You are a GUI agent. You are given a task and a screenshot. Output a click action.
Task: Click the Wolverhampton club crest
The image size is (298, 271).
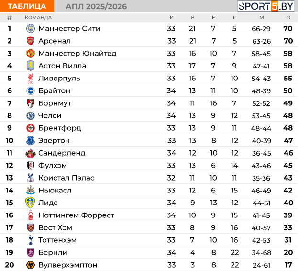(31, 265)
